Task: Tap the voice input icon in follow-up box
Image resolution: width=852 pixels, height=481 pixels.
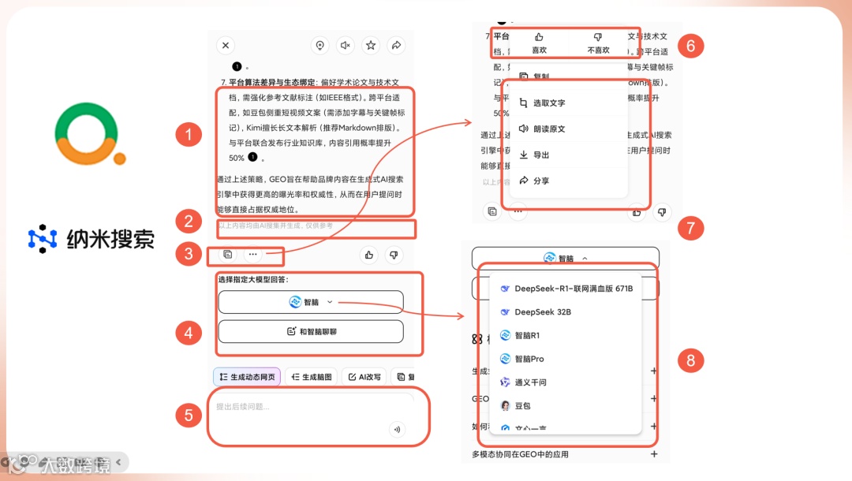Action: click(x=397, y=430)
